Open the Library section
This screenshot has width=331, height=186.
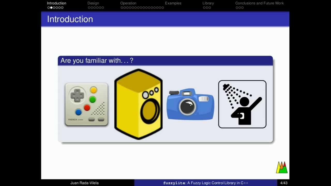pos(208,3)
